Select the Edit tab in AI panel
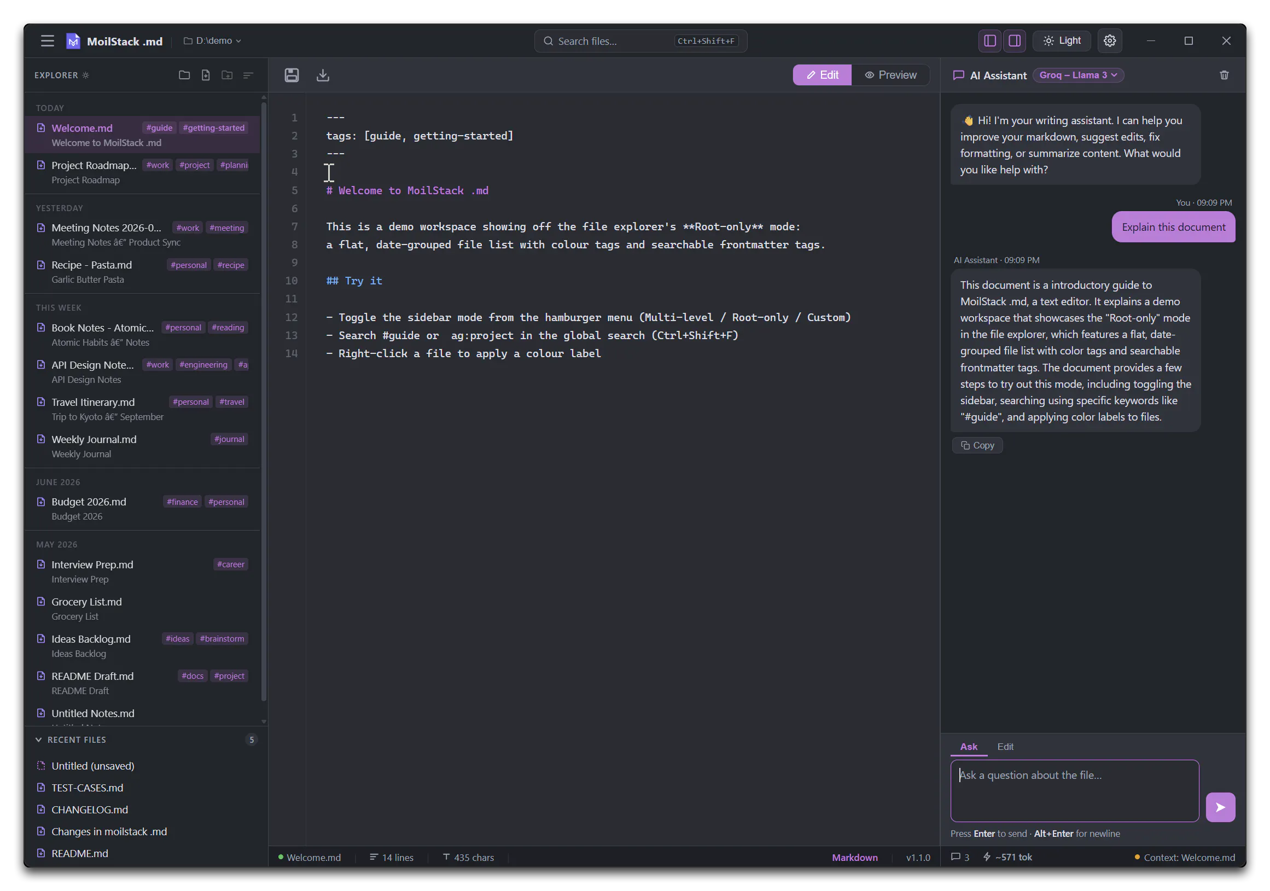1270x891 pixels. pos(1005,747)
